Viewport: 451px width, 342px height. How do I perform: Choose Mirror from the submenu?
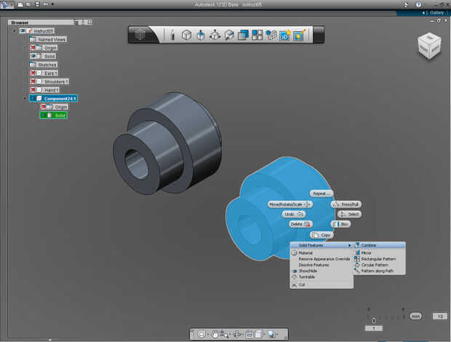point(380,253)
